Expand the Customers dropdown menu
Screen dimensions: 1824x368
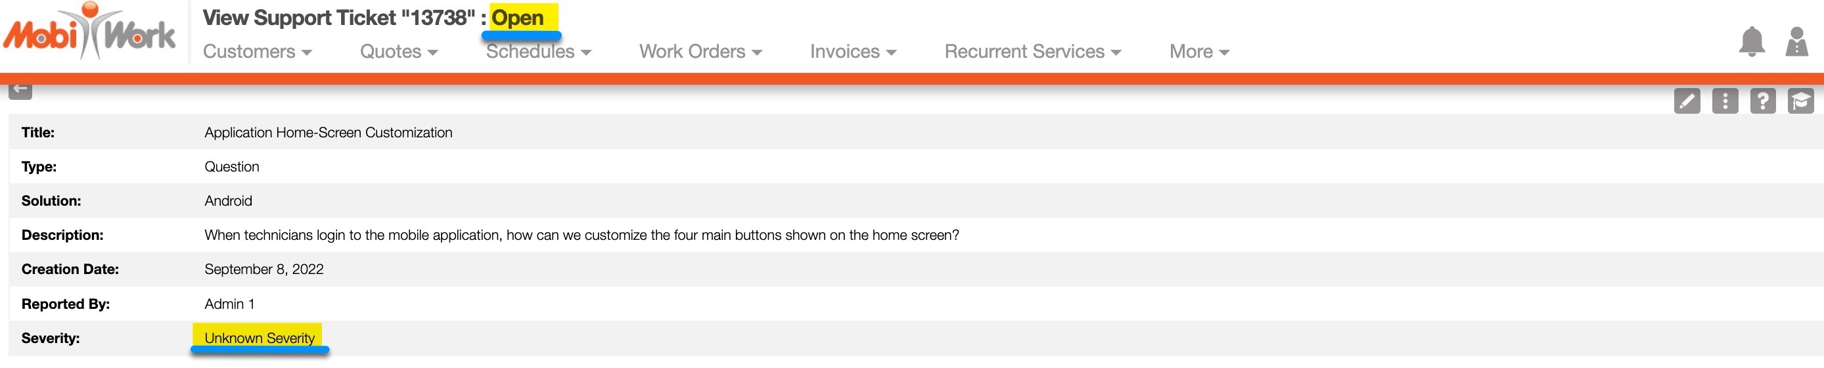tap(257, 52)
